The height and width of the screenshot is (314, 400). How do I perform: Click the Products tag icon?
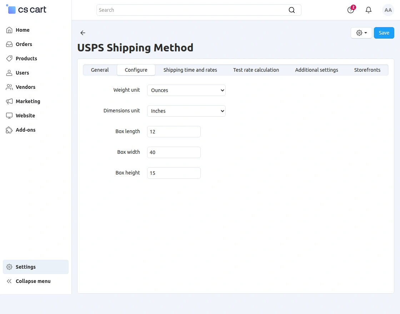tap(9, 59)
